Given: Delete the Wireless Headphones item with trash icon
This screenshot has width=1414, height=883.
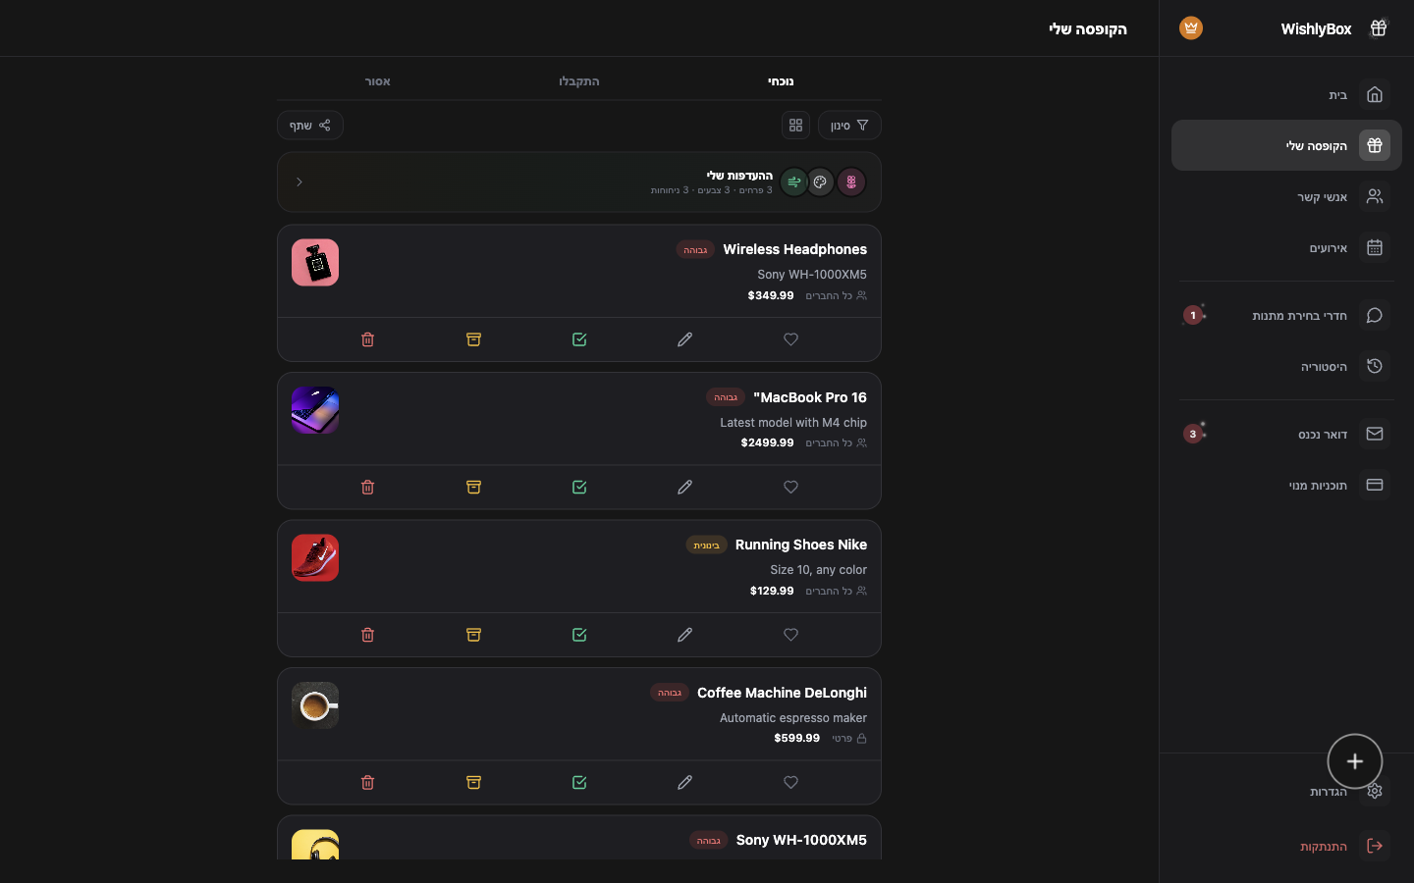Looking at the screenshot, I should click(367, 339).
